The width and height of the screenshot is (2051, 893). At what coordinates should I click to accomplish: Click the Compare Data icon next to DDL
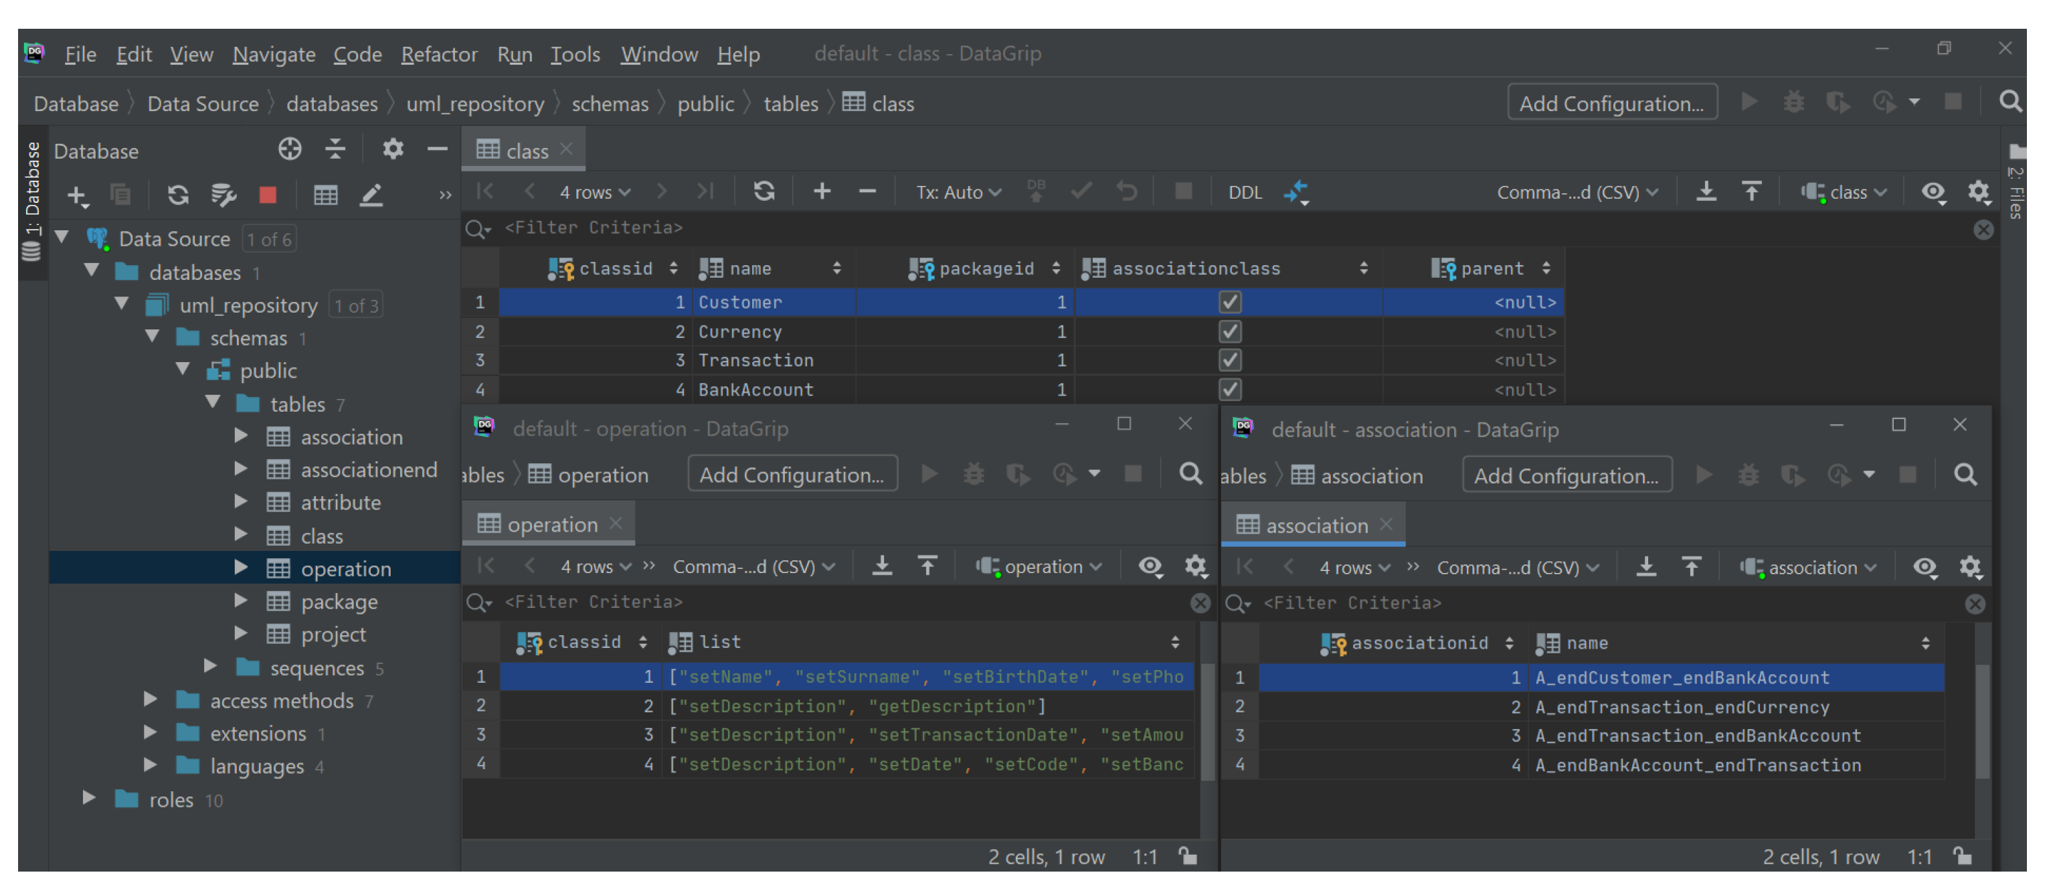click(1296, 191)
